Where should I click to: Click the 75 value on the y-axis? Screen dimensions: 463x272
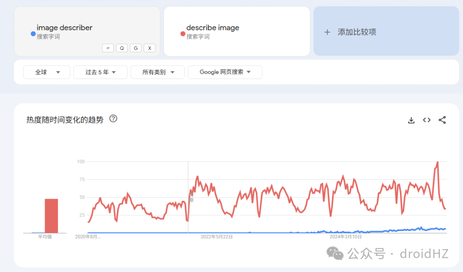point(82,179)
